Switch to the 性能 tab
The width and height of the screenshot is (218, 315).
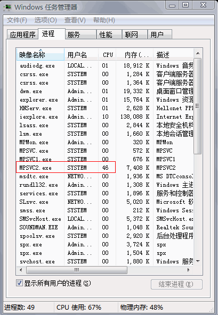tap(109, 35)
